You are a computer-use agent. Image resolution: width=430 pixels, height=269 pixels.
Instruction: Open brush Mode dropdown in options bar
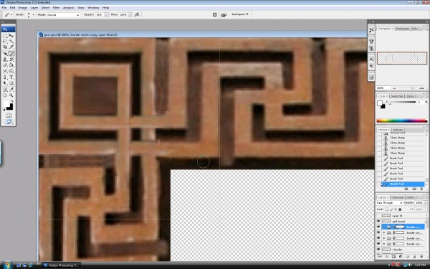(x=63, y=15)
